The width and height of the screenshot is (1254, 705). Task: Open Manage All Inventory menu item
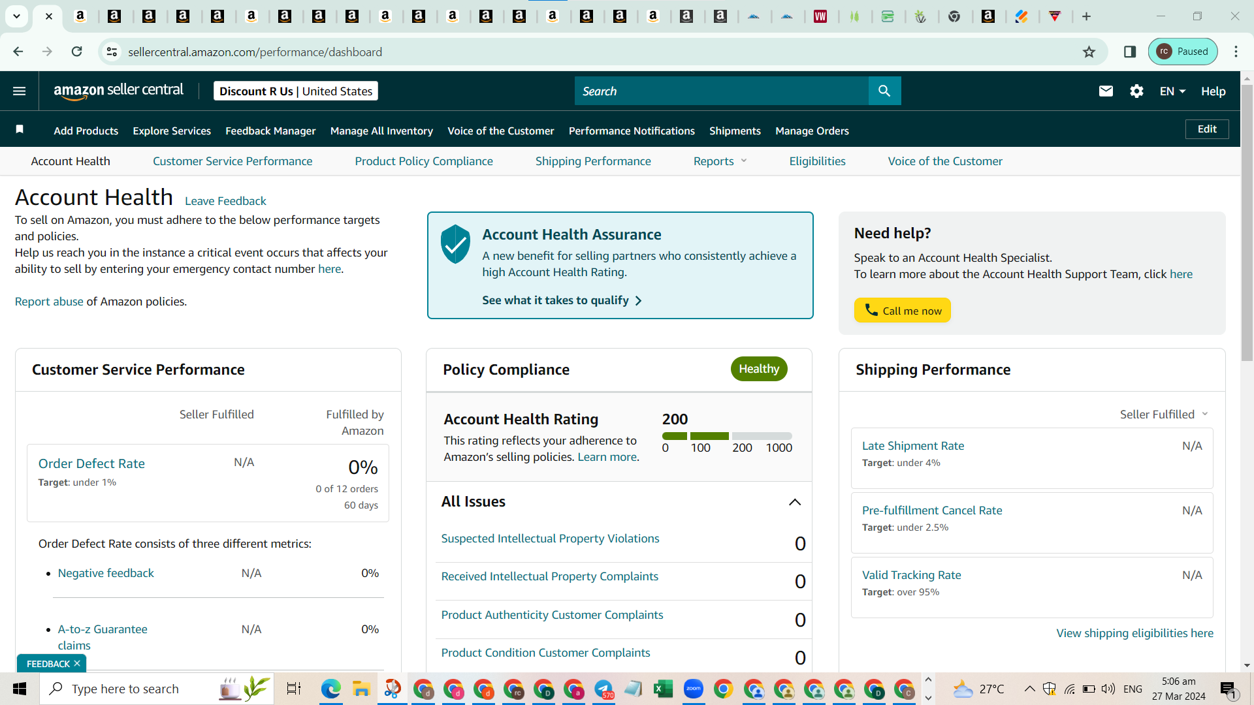(x=381, y=131)
